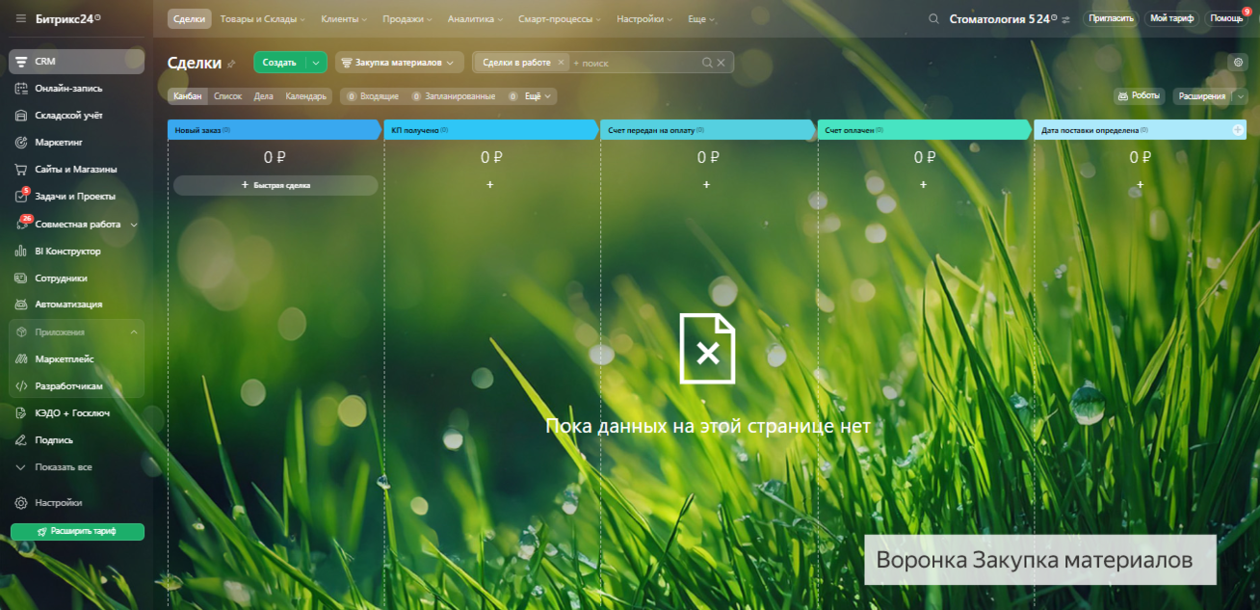Open the Помощь button
This screenshot has height=610, width=1260.
1226,18
